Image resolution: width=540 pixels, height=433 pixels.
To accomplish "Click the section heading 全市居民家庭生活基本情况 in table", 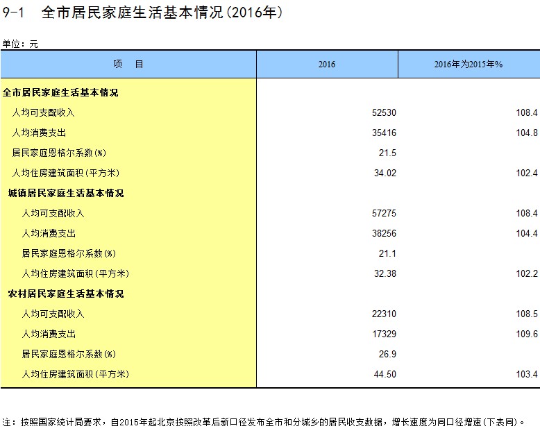I will click(x=60, y=92).
